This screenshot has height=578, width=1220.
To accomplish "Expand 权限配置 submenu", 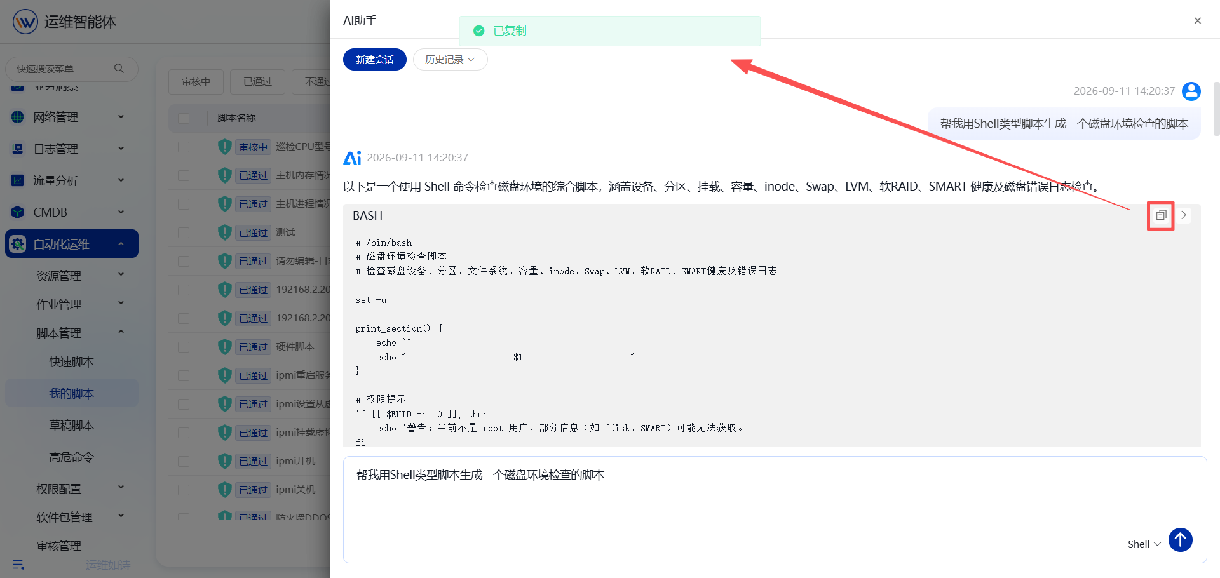I will (71, 488).
